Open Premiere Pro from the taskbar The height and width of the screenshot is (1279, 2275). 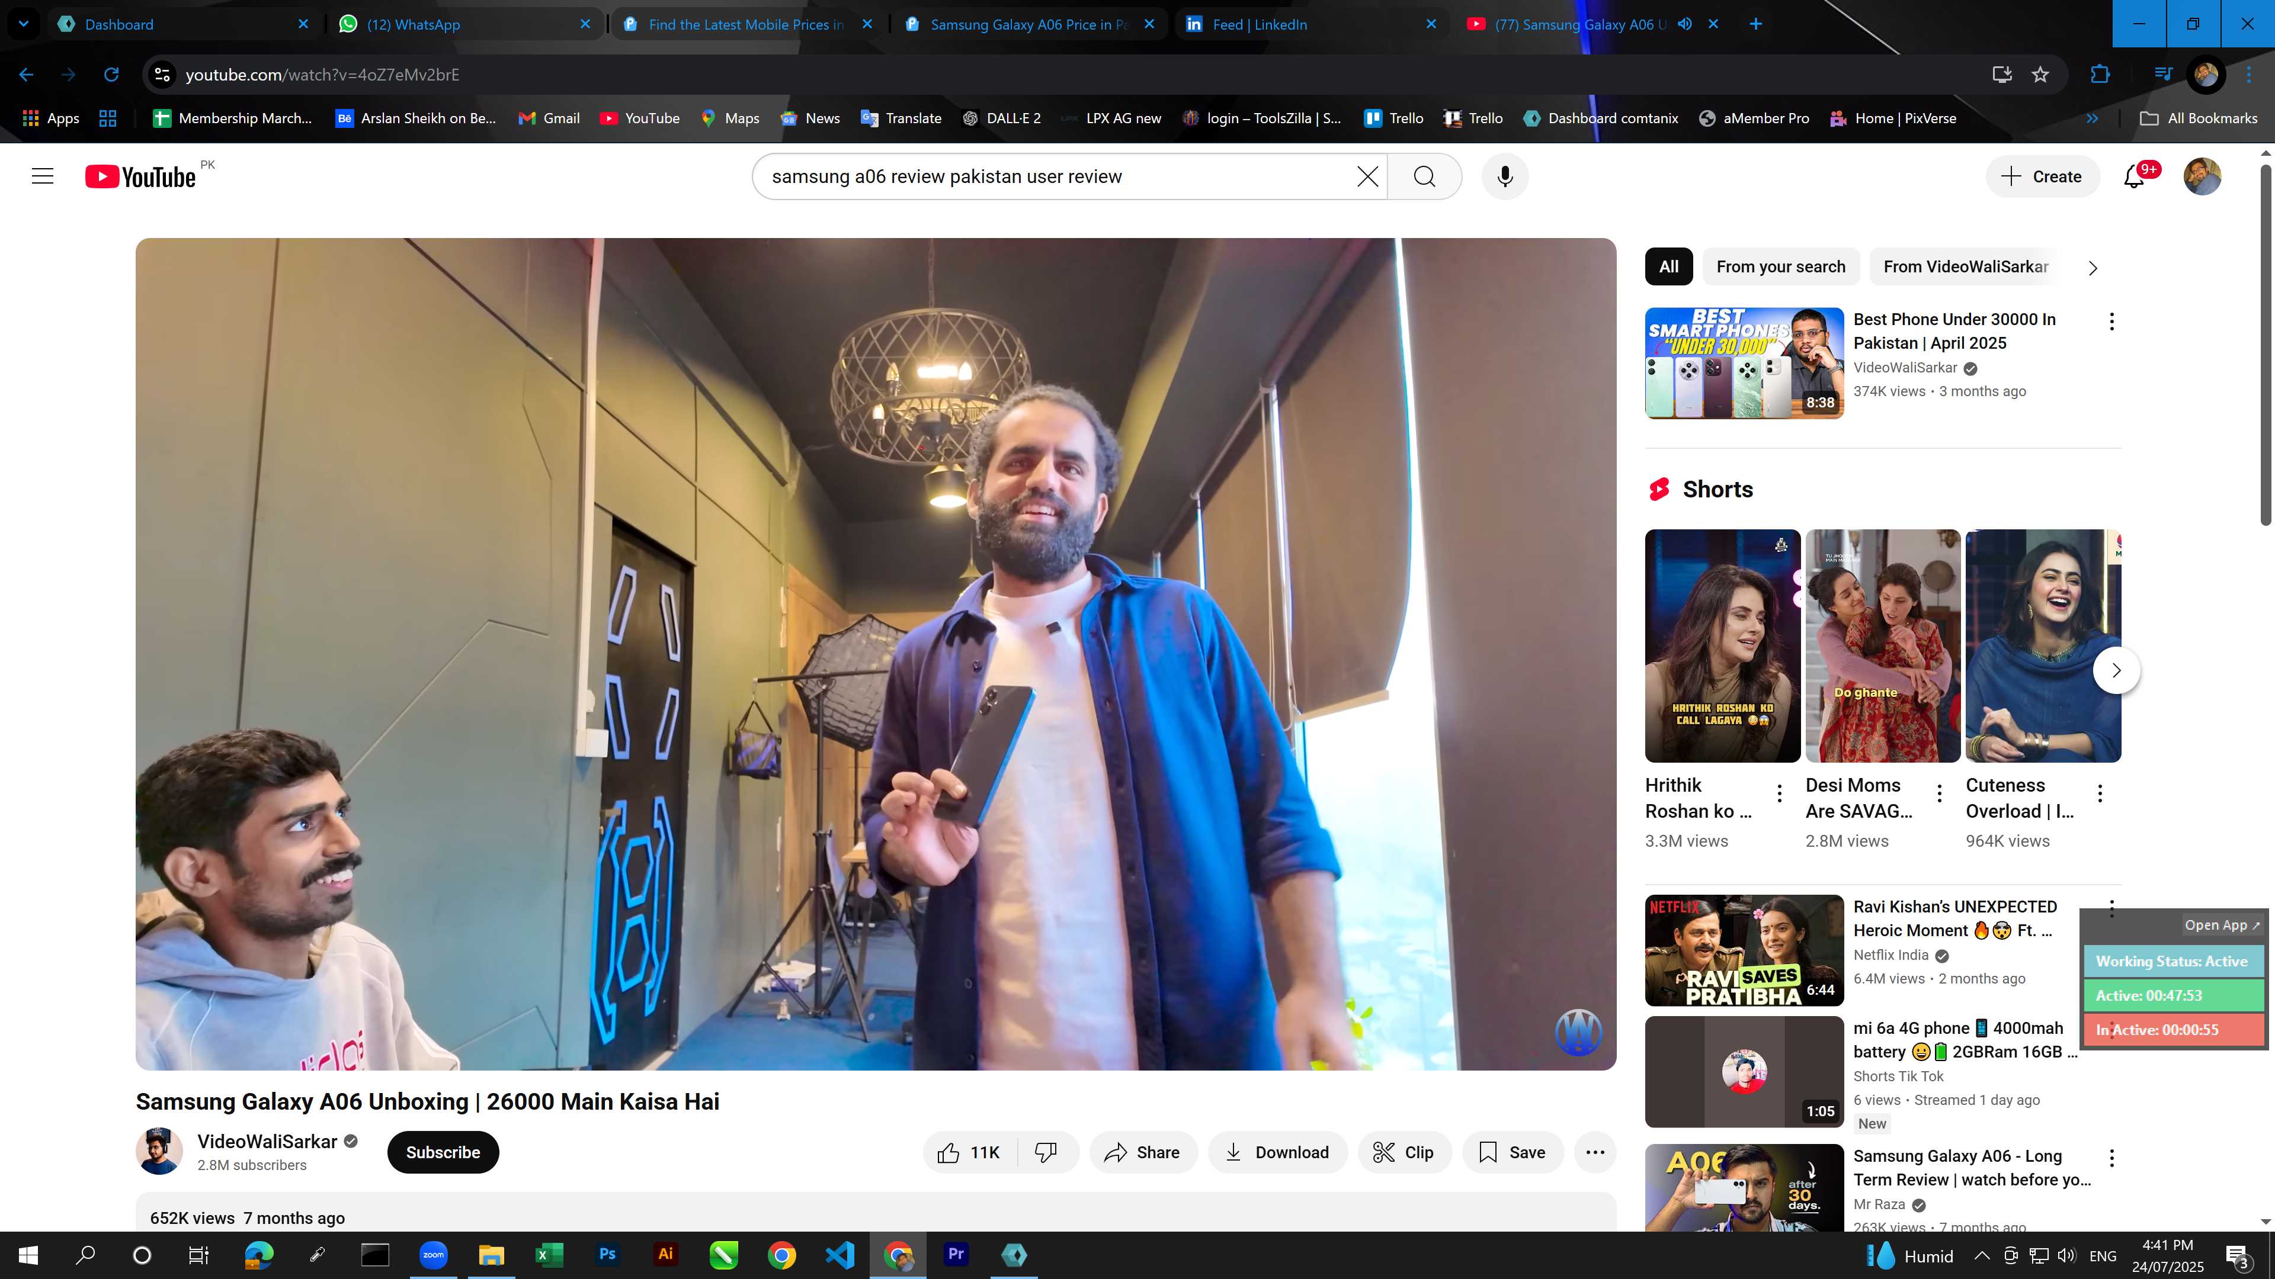click(956, 1254)
